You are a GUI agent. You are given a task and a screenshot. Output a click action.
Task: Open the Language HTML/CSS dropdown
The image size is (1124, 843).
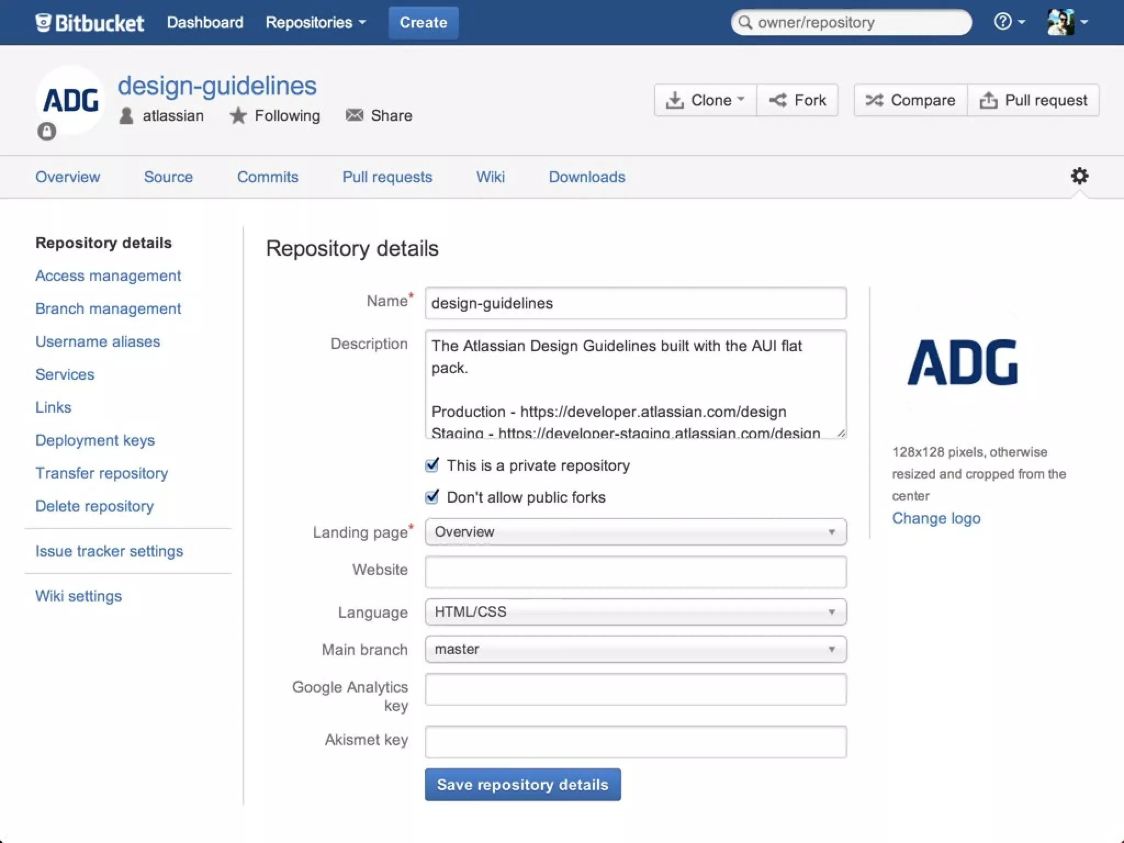pos(635,612)
